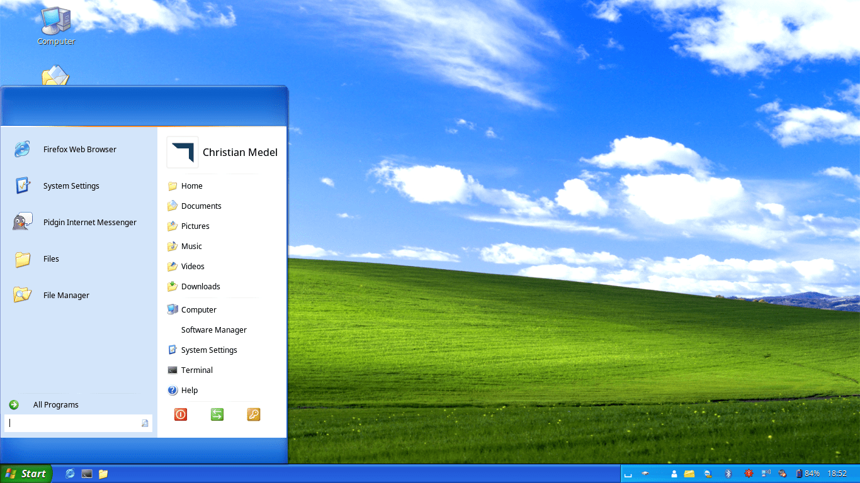Click the green switch user icon
The width and height of the screenshot is (860, 483).
click(x=217, y=414)
